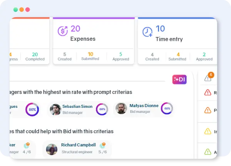Open Sebastian Simon's profile name
231x166 pixels.
(77, 106)
